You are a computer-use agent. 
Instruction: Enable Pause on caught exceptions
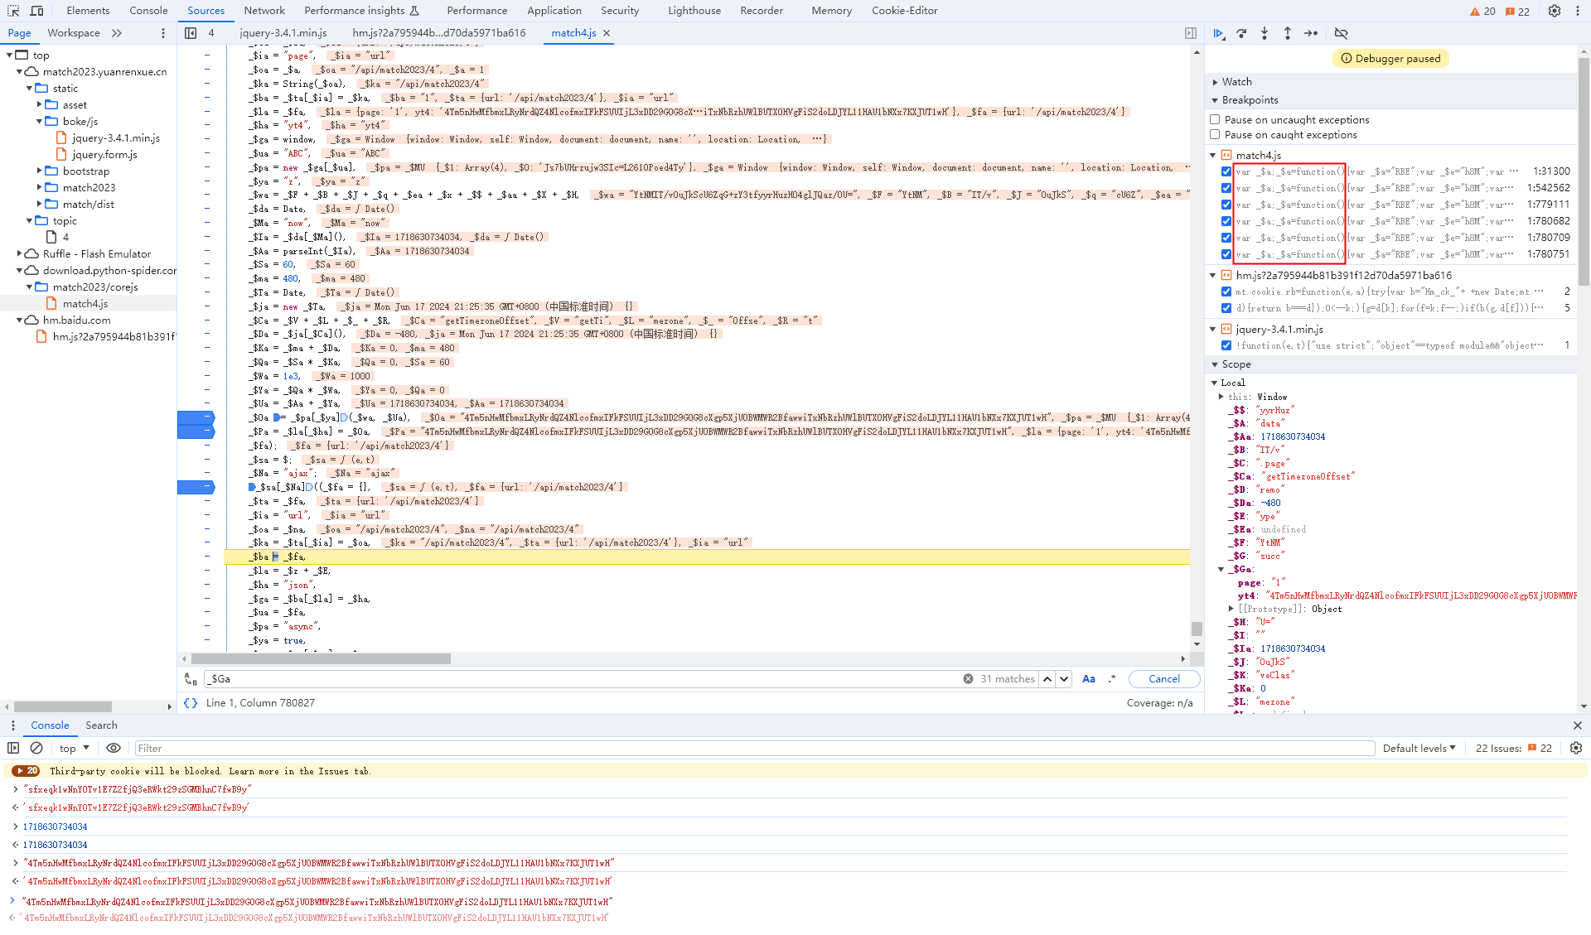point(1215,135)
